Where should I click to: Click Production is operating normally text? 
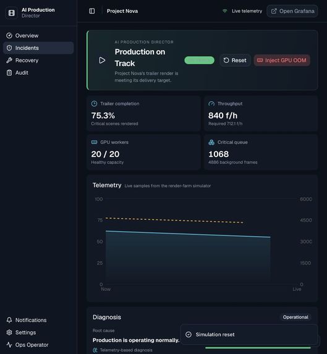click(136, 340)
